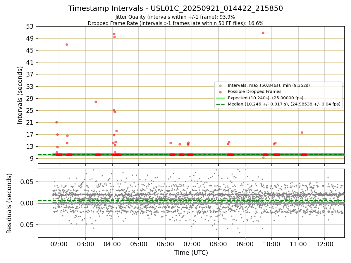Click the x-axis tick label "07:00"
Viewport: 351px width, 263px height.
coord(192,244)
